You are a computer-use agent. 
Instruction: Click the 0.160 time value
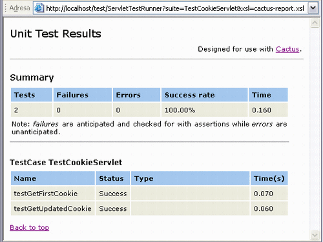(262, 110)
